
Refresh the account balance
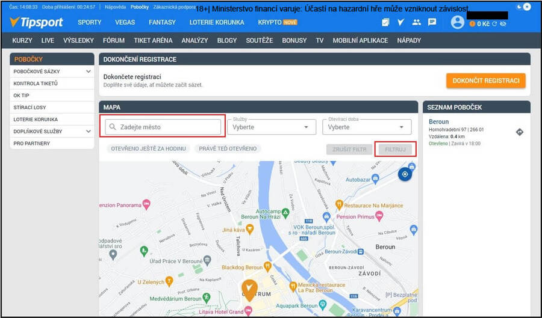[x=494, y=24]
